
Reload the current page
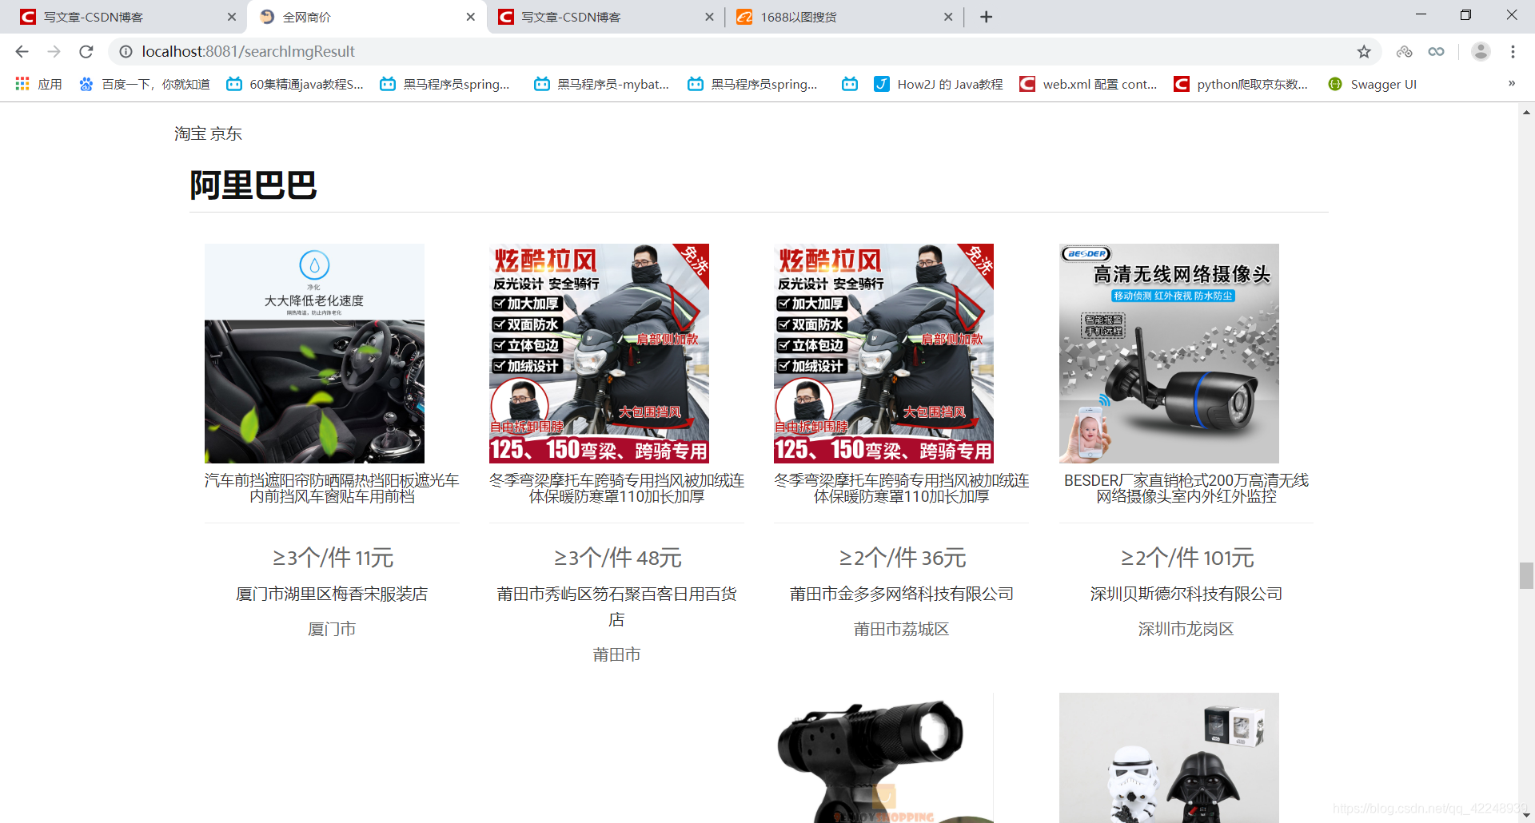point(86,52)
